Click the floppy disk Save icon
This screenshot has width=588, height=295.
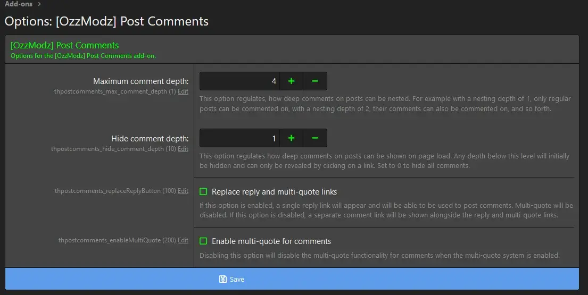point(223,279)
